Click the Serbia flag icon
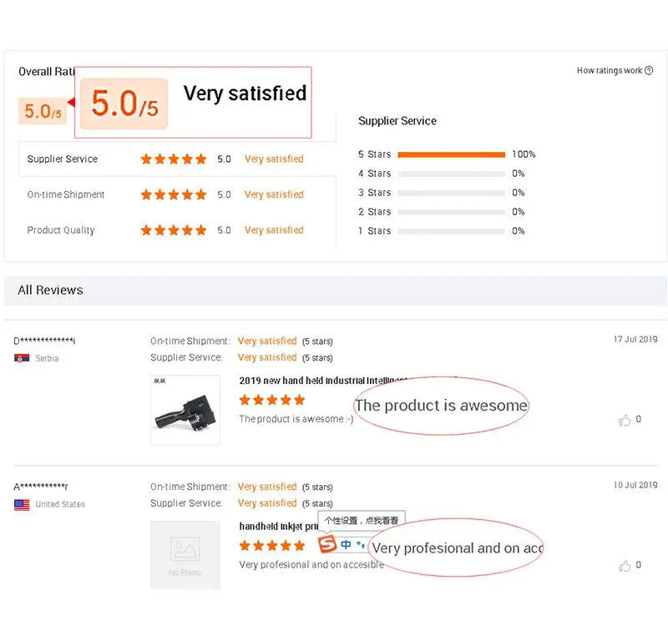This screenshot has height=626, width=668. (x=22, y=358)
